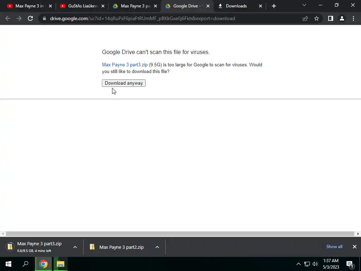Viewport: 361px width, 271px height.
Task: Reload the current page
Action: [x=30, y=18]
